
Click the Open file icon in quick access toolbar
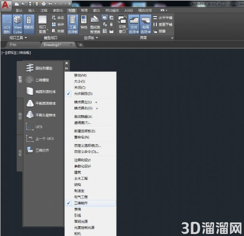[x=23, y=3]
